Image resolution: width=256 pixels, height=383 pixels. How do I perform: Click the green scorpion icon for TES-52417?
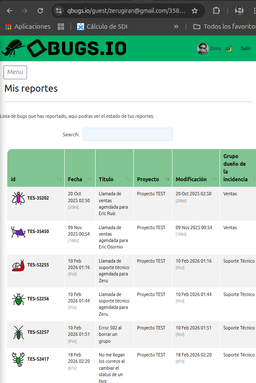pyautogui.click(x=18, y=359)
